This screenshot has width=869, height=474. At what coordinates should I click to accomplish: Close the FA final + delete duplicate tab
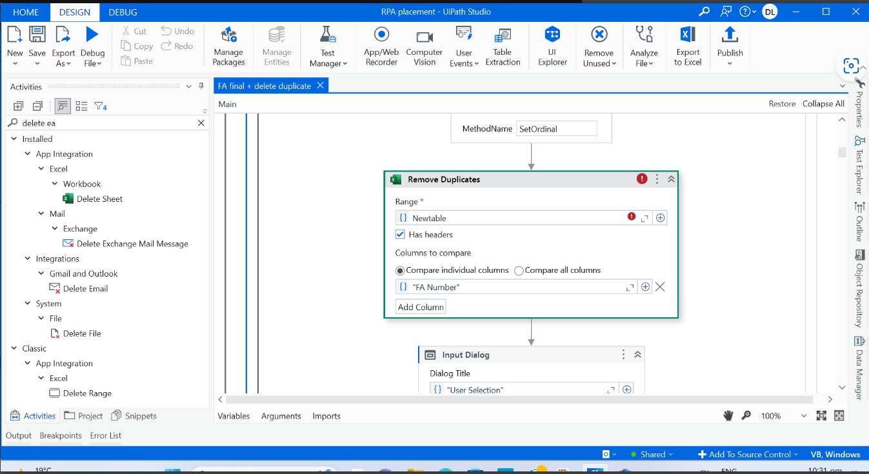coord(320,85)
